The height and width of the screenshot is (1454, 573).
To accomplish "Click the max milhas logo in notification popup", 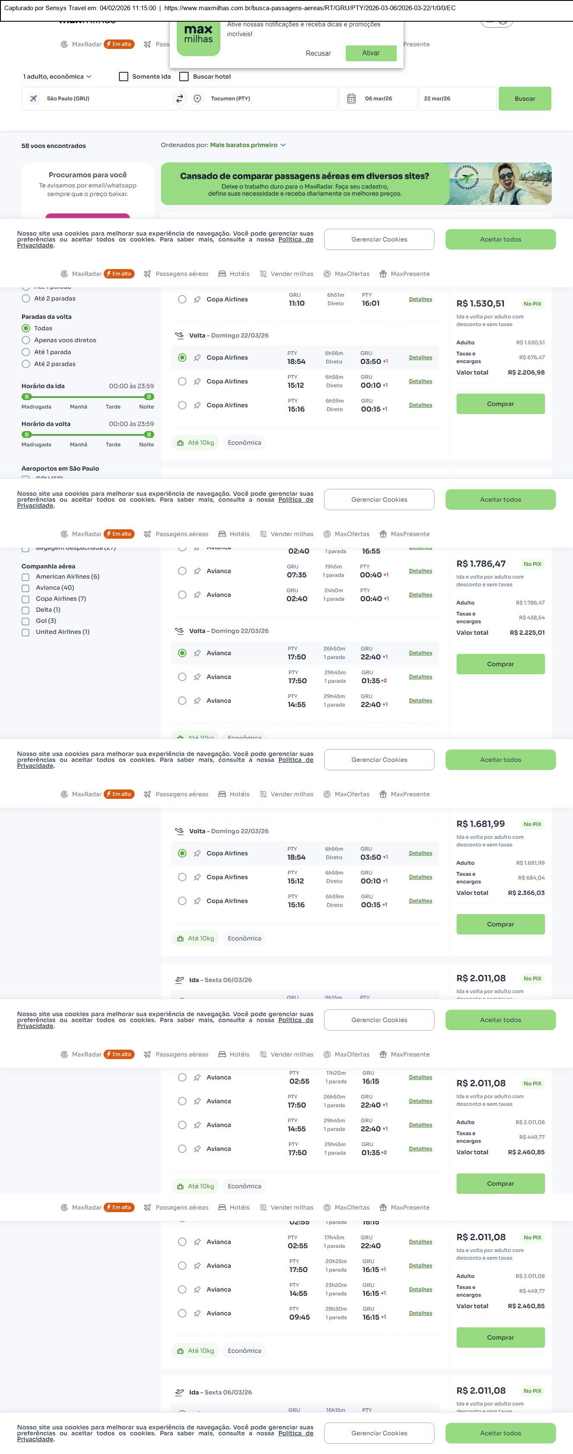I will click(x=198, y=35).
